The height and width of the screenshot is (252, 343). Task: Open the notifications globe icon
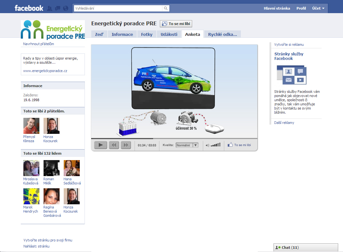coord(66,8)
